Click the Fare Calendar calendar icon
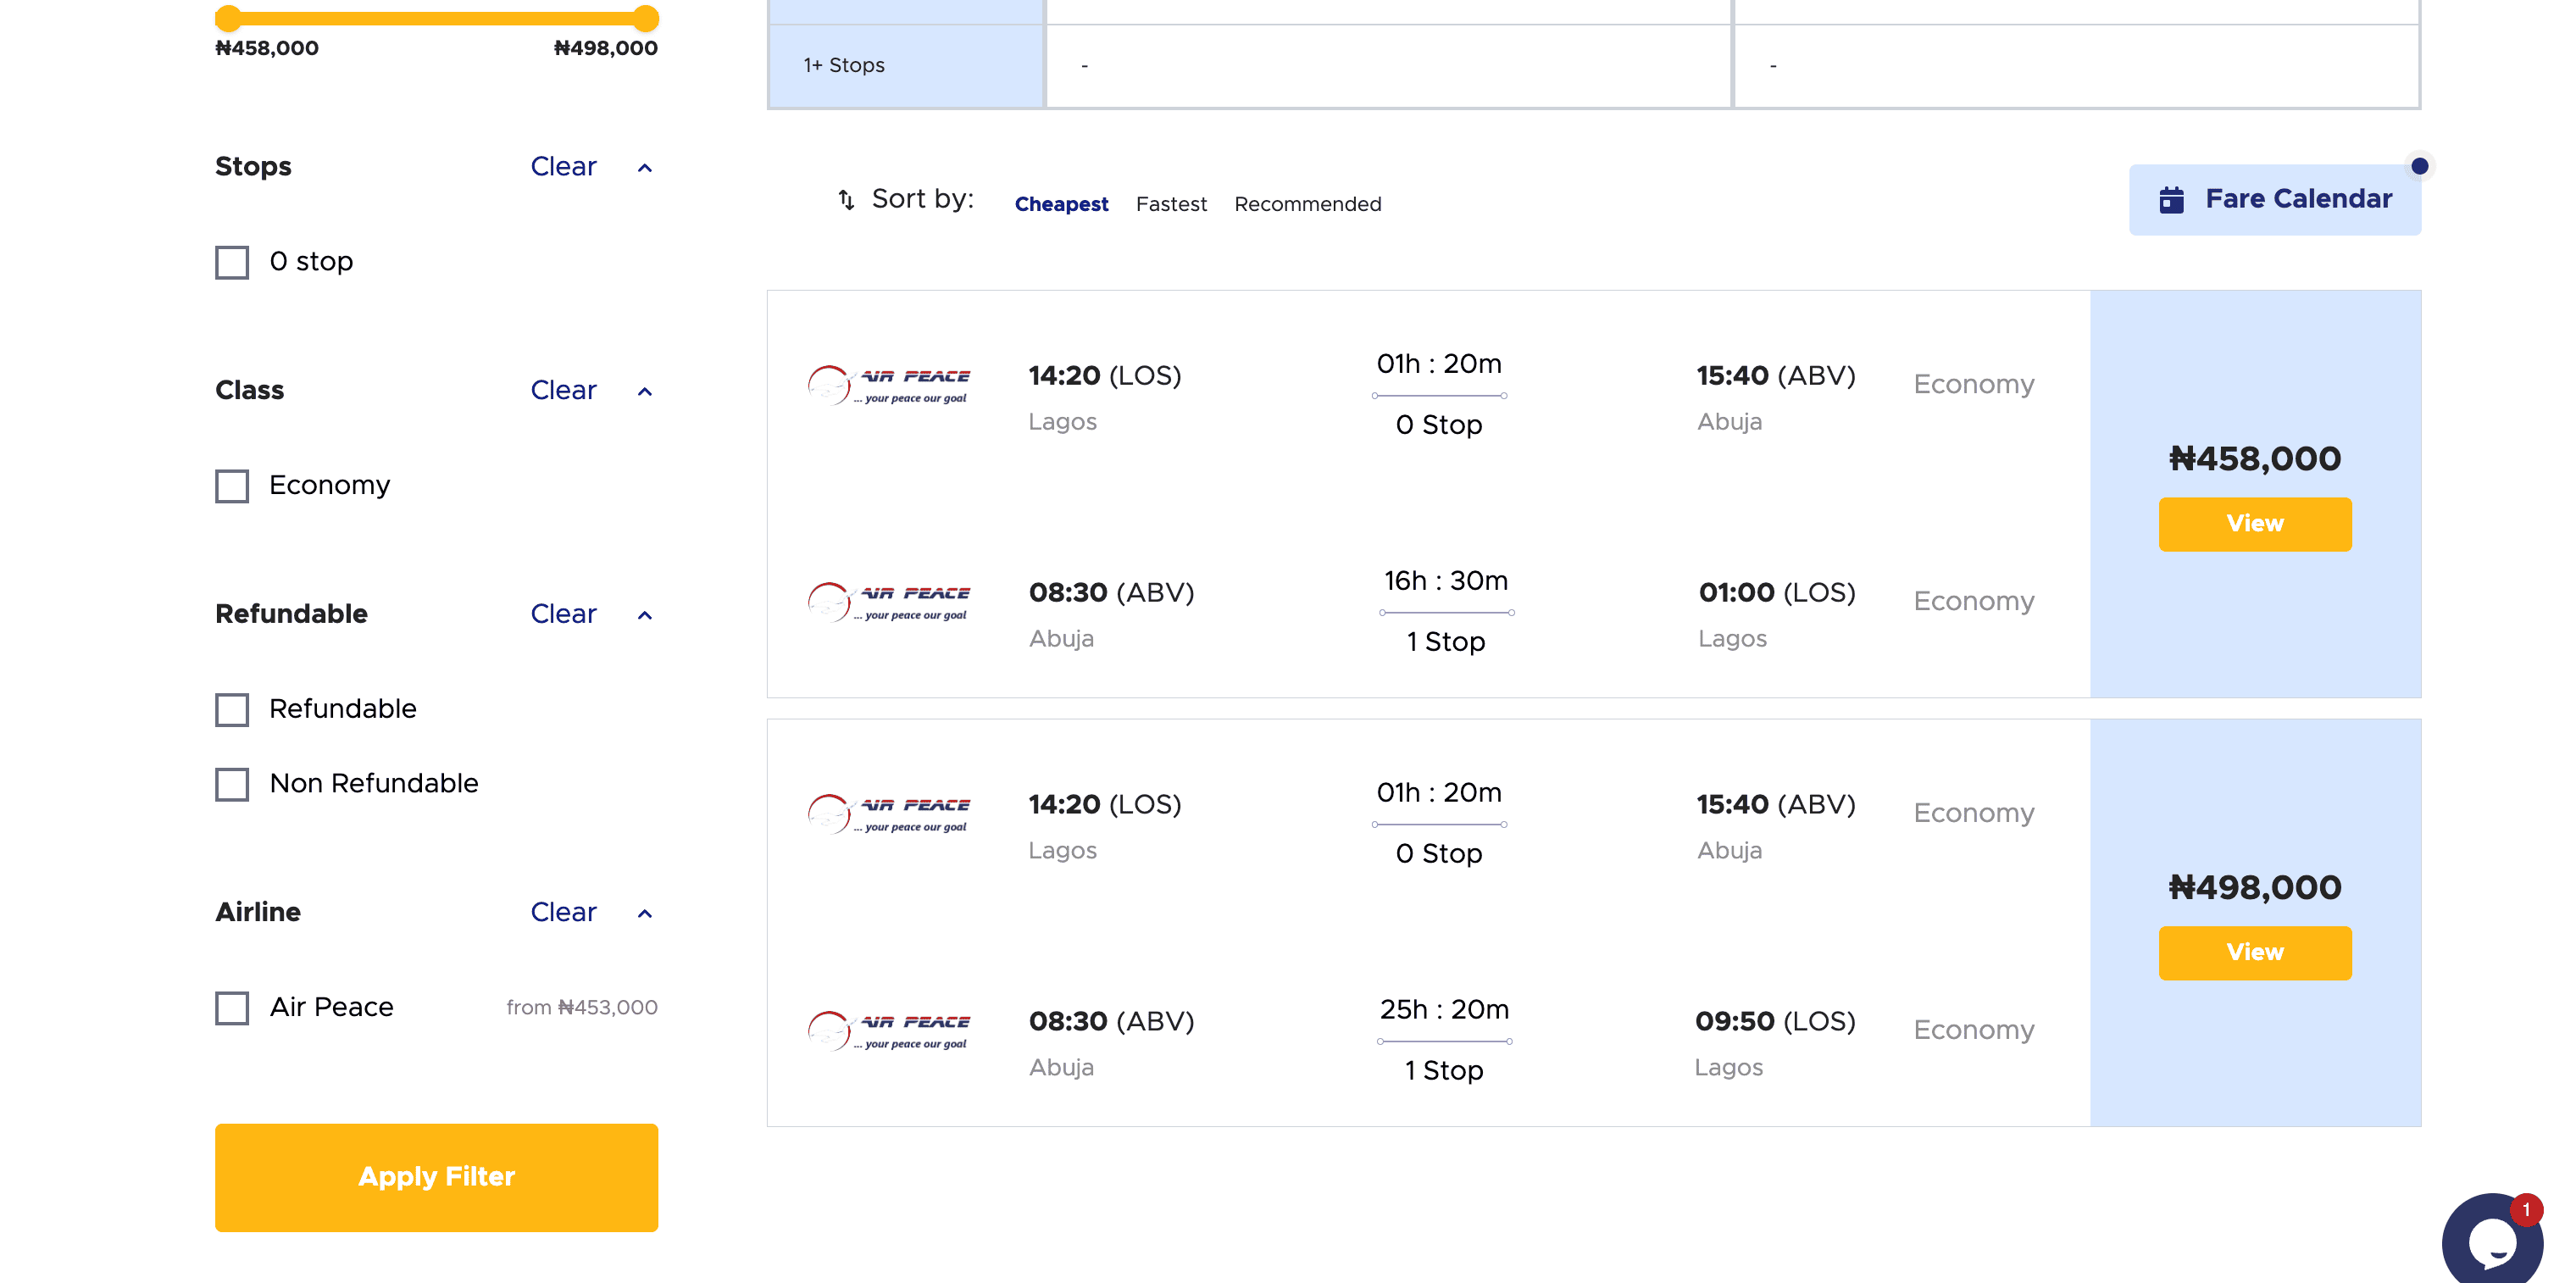This screenshot has height=1283, width=2576. click(x=2171, y=200)
